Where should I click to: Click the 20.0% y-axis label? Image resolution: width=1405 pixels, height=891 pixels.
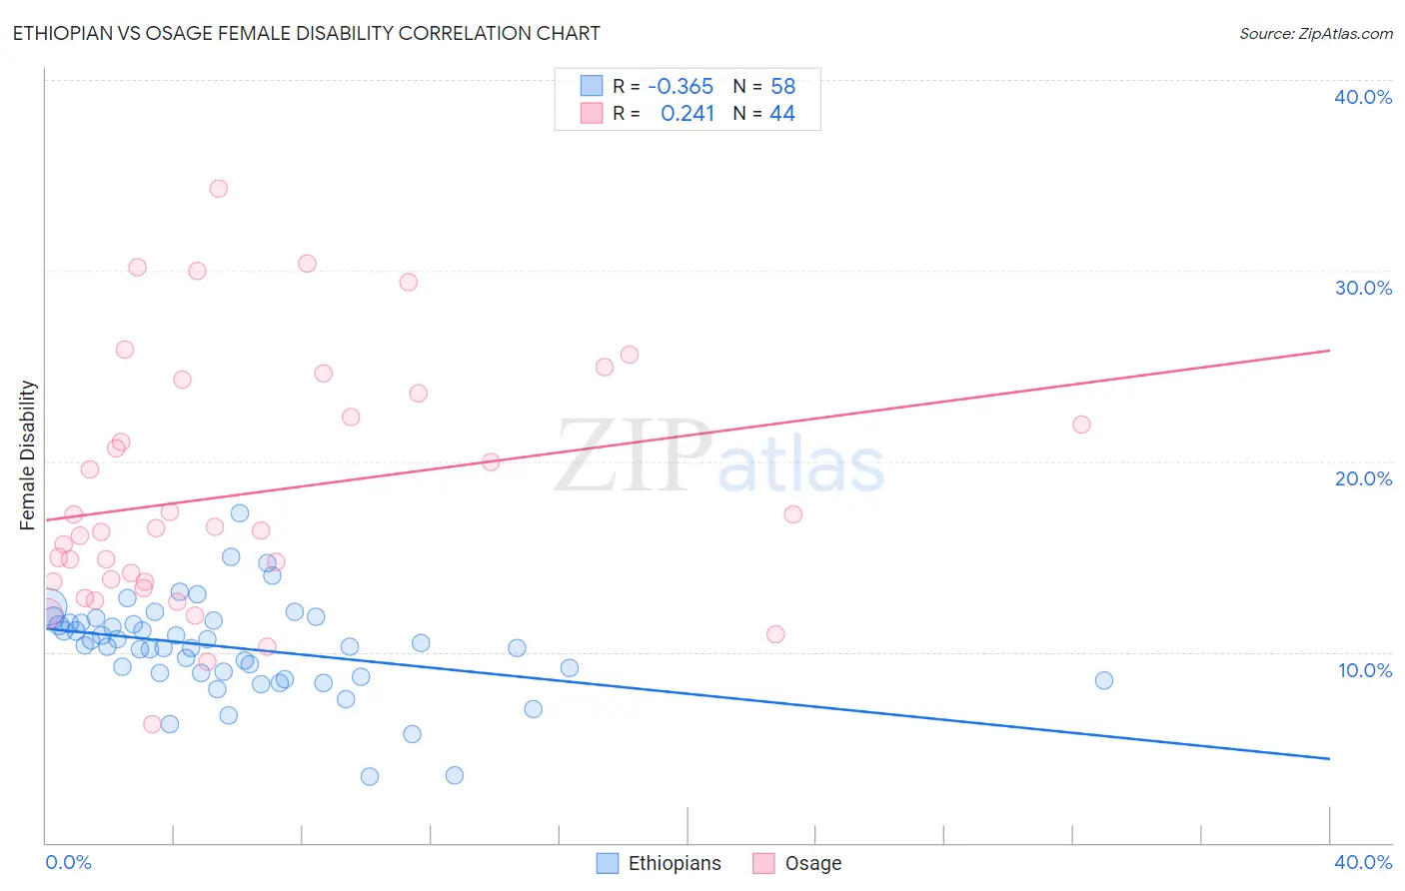1363,478
